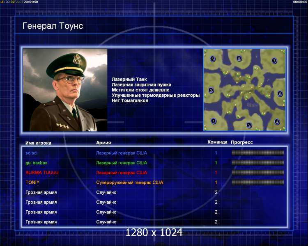Click team number 1 in soladi row
The image size is (308, 246).
(x=216, y=153)
